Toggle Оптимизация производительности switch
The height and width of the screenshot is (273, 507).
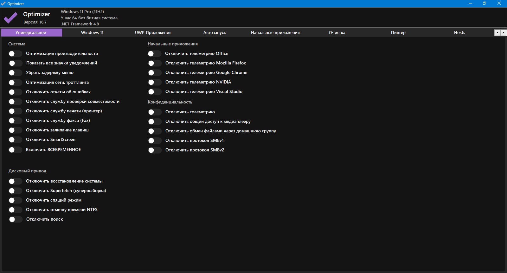15,54
